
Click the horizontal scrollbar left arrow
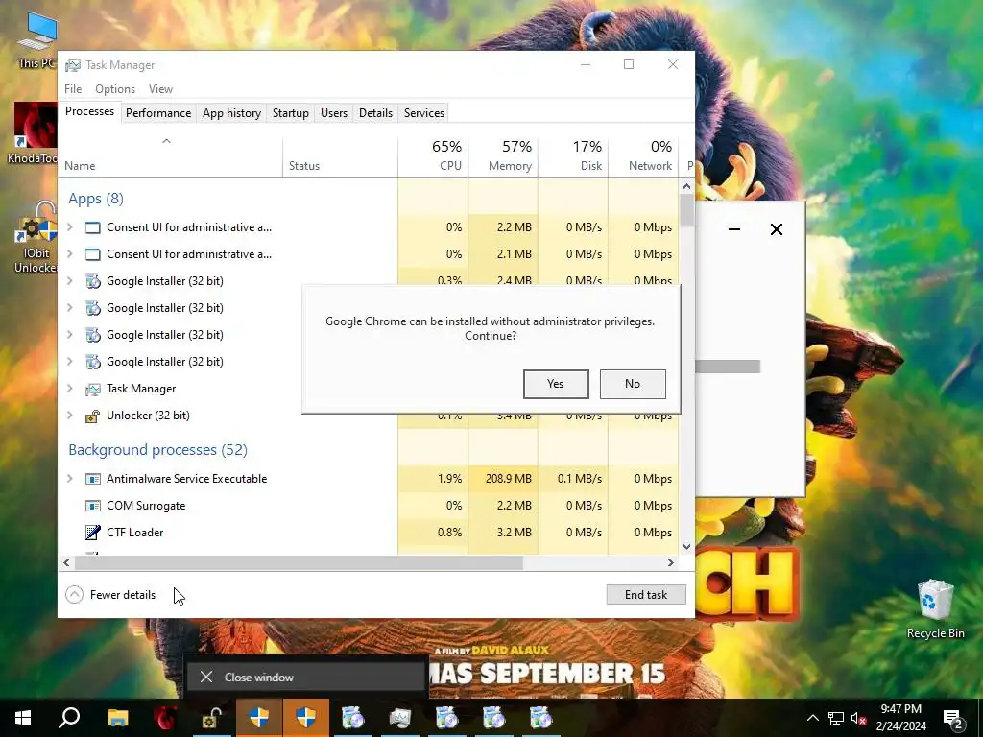(66, 562)
